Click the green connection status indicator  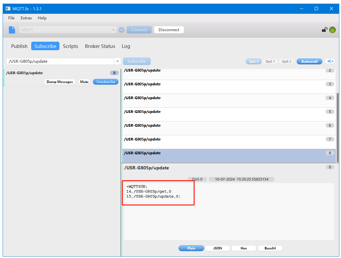point(332,30)
